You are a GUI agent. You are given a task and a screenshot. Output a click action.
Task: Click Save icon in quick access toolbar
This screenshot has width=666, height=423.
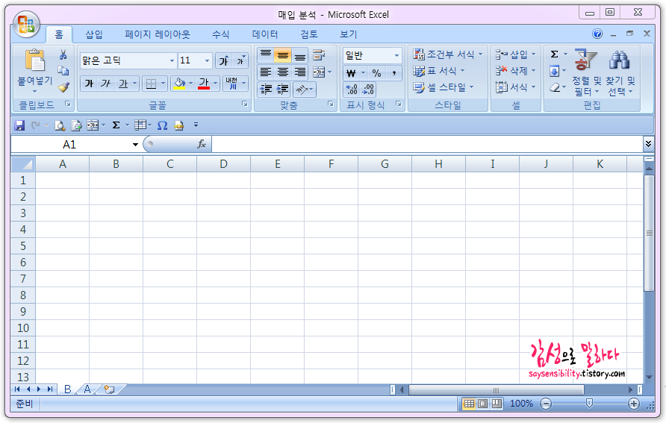19,125
